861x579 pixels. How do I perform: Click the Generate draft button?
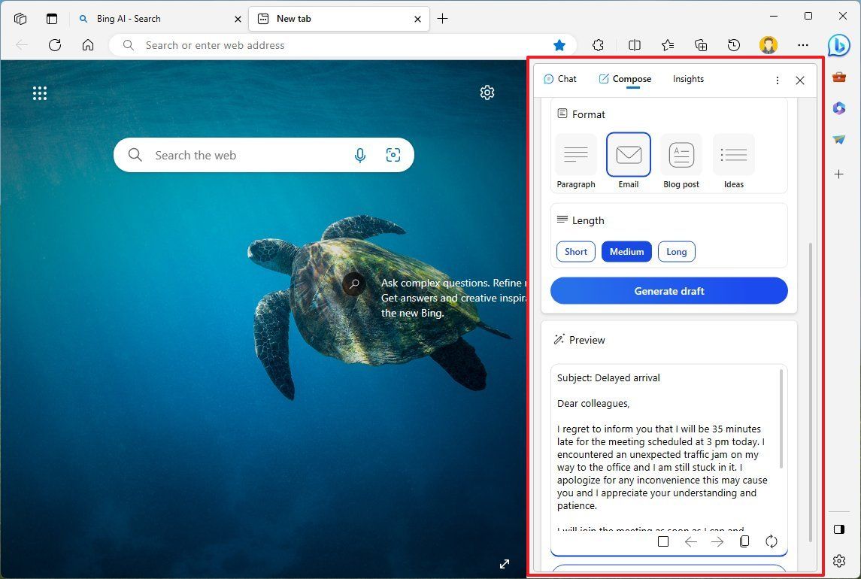click(668, 291)
